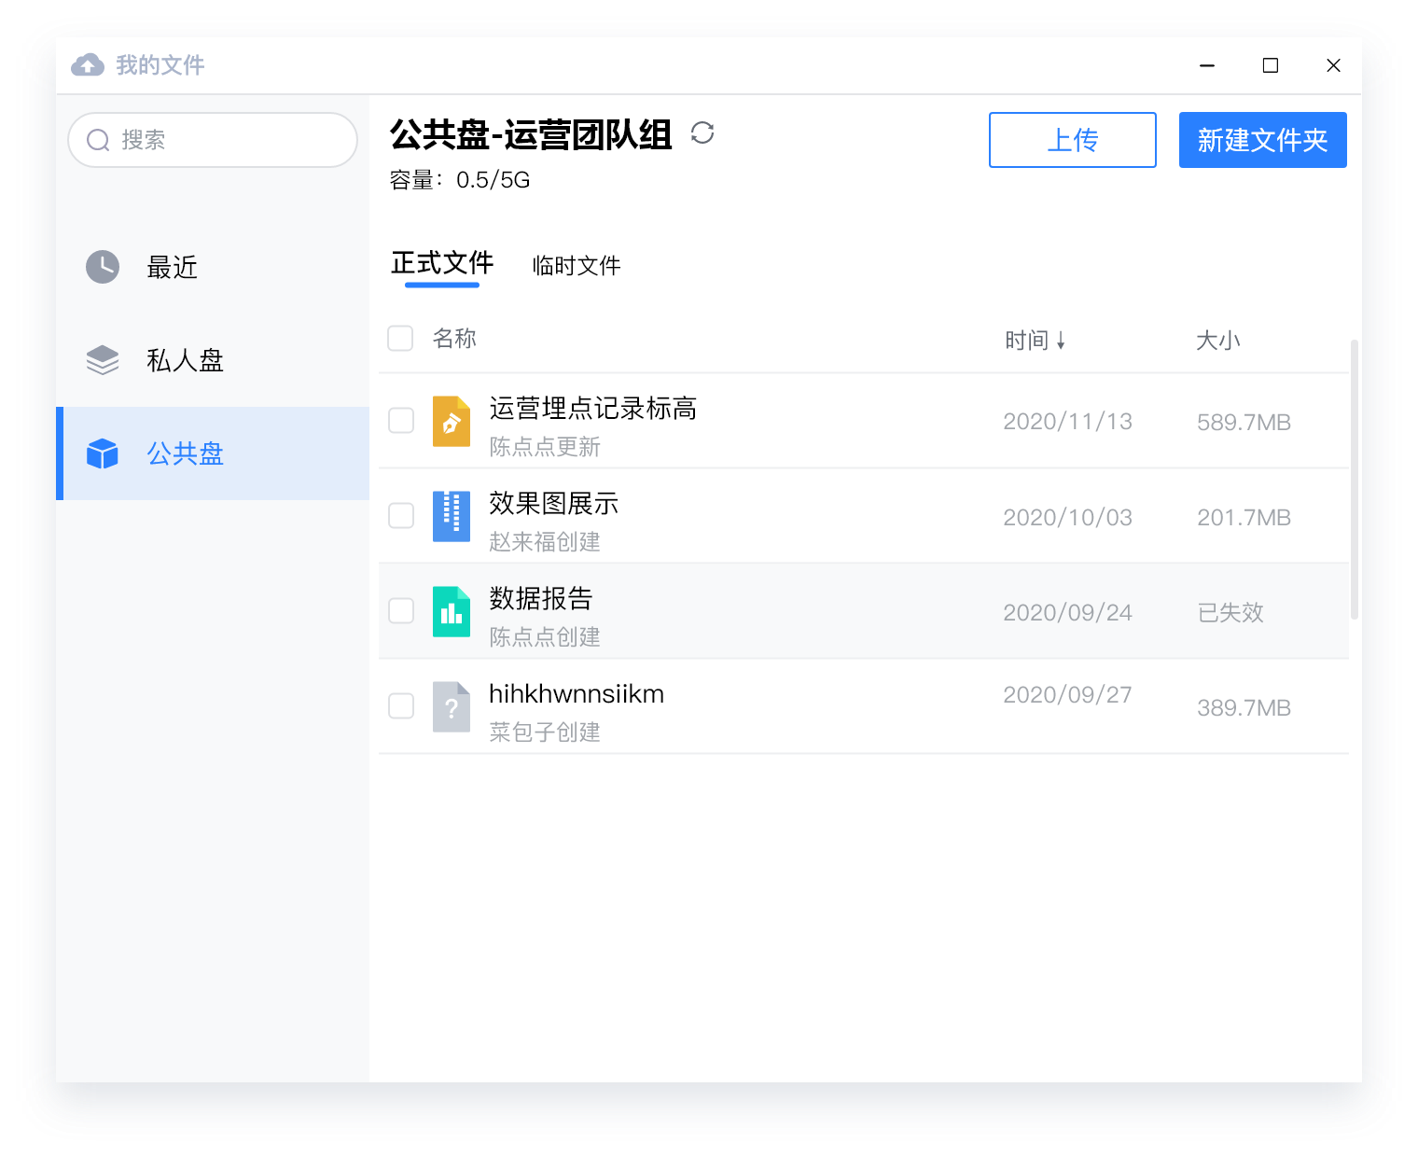Image resolution: width=1418 pixels, height=1157 pixels.
Task: Click the yellow file icon of 运营埋点记录标高
Action: pos(452,422)
